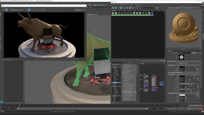Viewport: 204px width, 115px height.
Task: Toggle the blue sort icon in Hypershade browser toolbar
Action: (x=130, y=8)
